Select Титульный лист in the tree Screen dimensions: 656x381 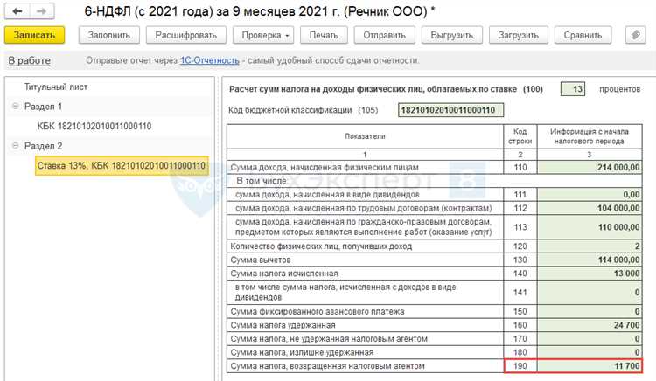tap(56, 87)
